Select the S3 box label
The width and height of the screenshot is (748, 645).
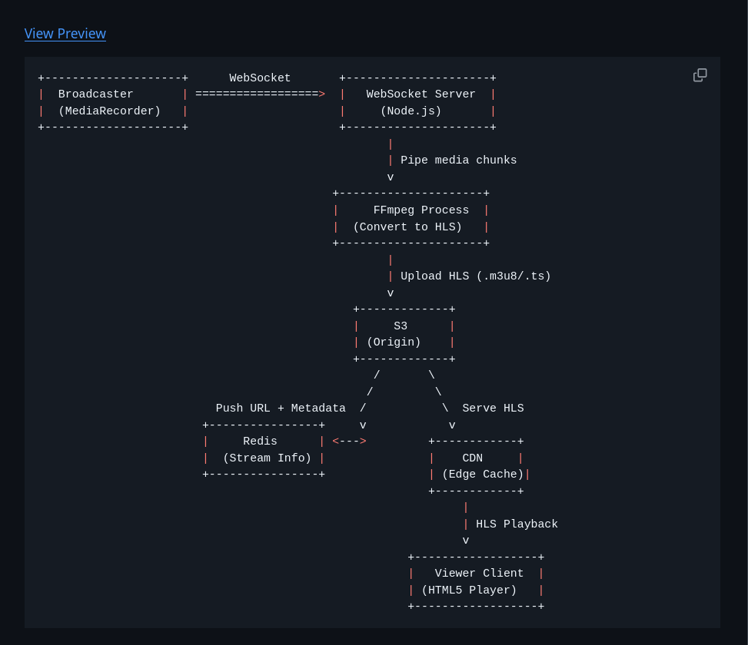pyautogui.click(x=401, y=326)
